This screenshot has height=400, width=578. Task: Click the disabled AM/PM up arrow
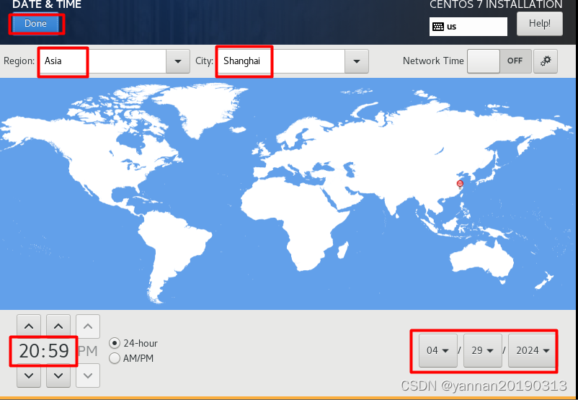[x=88, y=326]
